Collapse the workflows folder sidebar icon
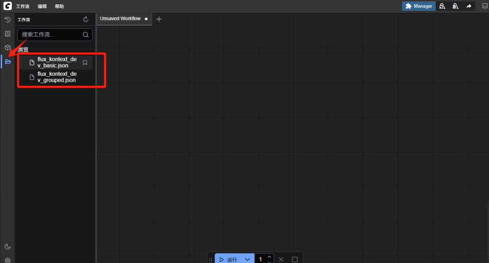The image size is (489, 263). [x=8, y=61]
